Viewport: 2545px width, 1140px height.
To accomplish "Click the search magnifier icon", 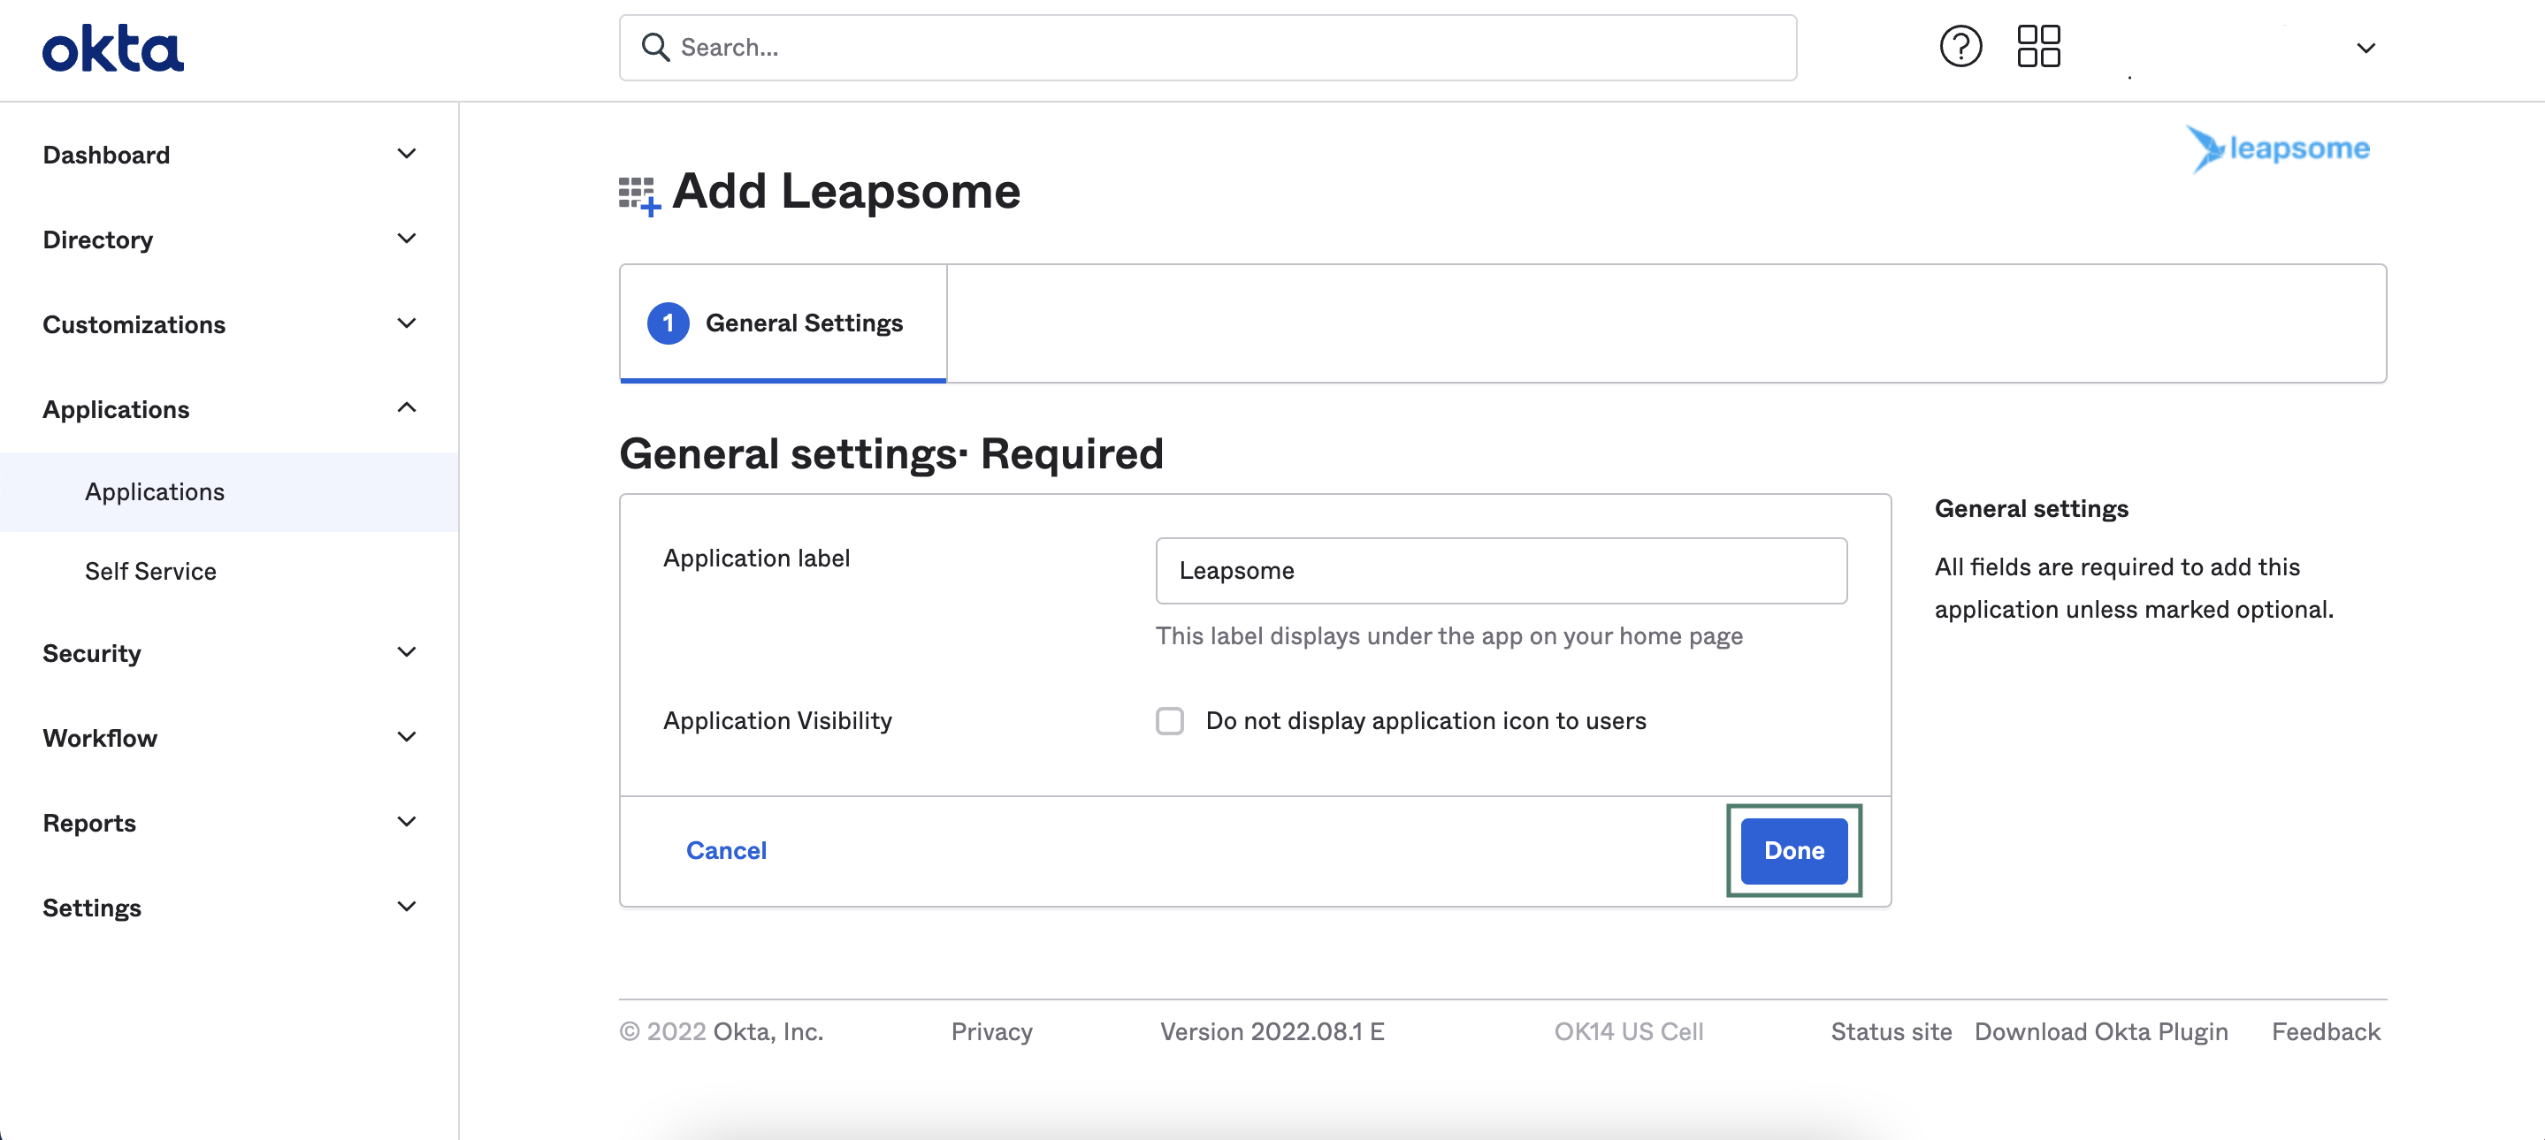I will (x=655, y=48).
